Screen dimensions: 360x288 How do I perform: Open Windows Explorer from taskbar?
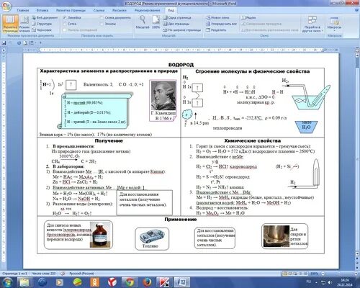(x=24, y=282)
